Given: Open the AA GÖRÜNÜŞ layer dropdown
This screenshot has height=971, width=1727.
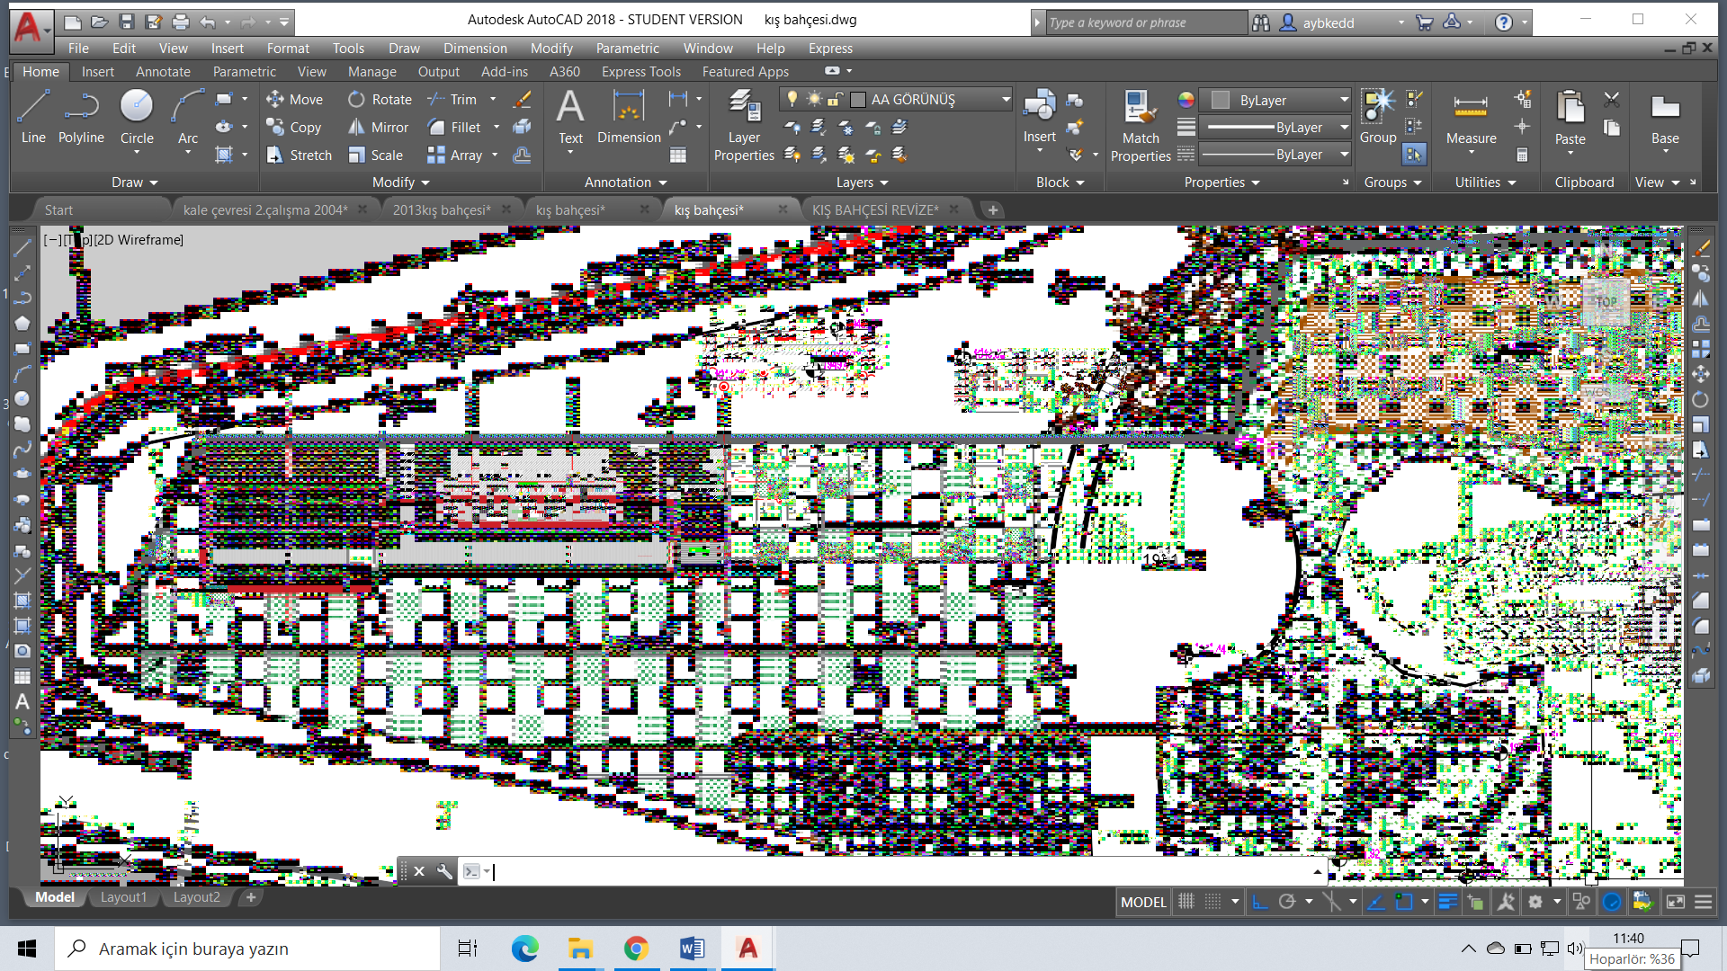Looking at the screenshot, I should click(1006, 100).
